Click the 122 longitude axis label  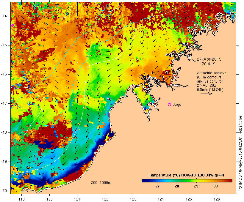coord(105,199)
